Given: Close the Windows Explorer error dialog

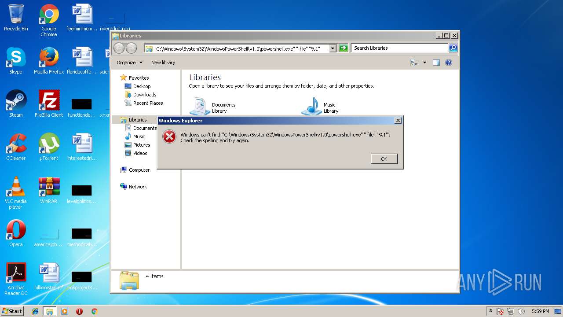Looking at the screenshot, I should pos(398,121).
